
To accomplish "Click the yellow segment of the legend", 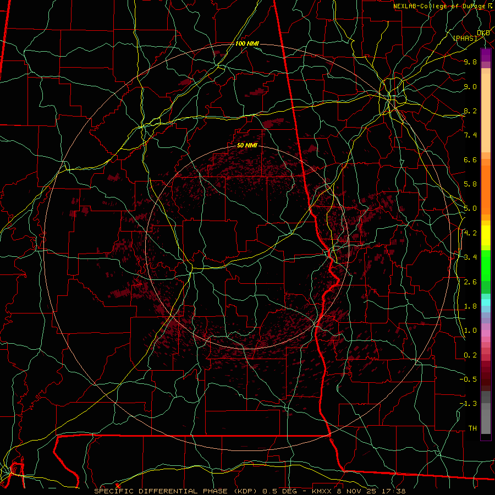I will pos(486,235).
